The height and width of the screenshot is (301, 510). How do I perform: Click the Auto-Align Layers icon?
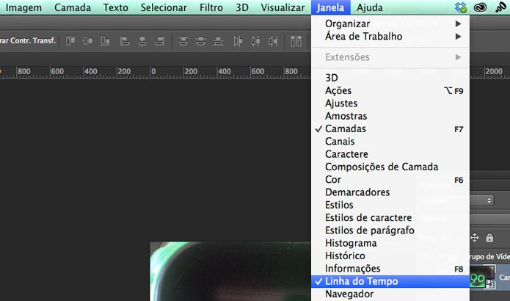tap(296, 41)
